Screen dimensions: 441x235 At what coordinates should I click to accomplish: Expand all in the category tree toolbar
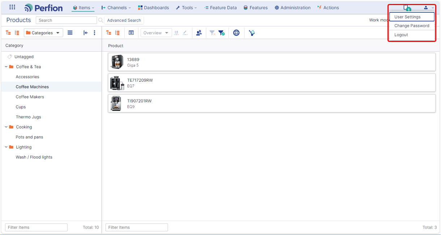coord(17,33)
